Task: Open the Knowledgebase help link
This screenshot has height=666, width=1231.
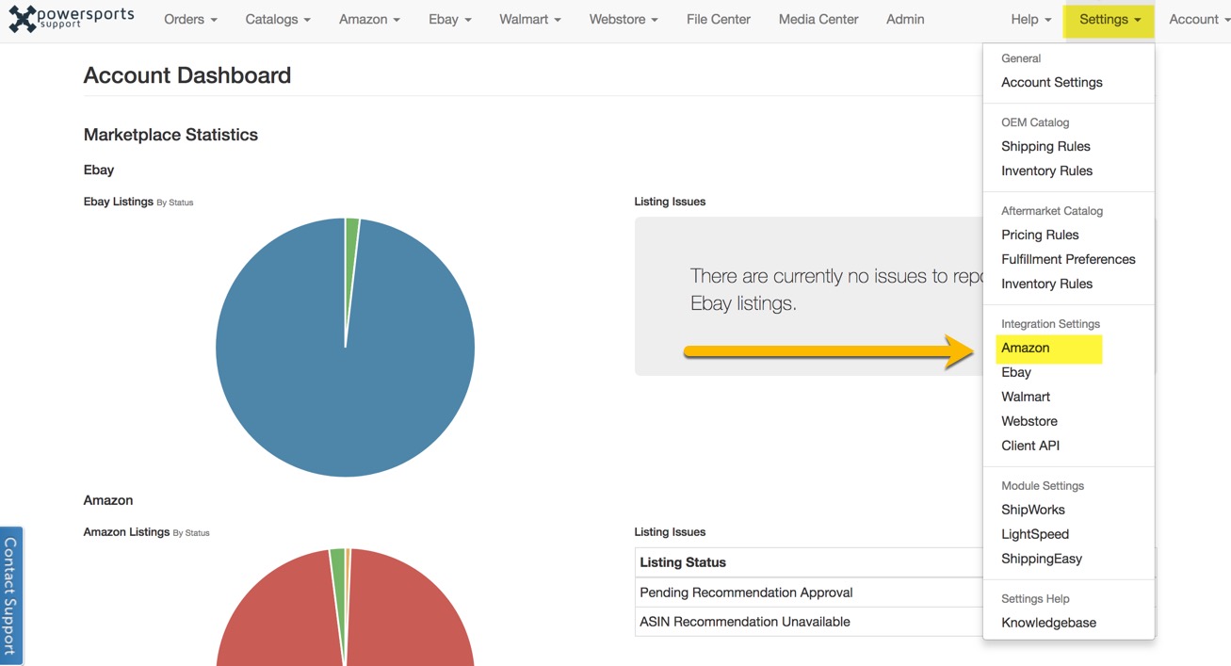Action: click(x=1048, y=623)
